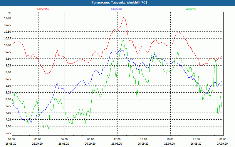Click the 10,50 y-axis value
Screen dimensions: 235x147
click(8, 32)
